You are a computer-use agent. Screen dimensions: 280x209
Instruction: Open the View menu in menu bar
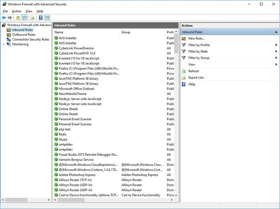[29, 11]
